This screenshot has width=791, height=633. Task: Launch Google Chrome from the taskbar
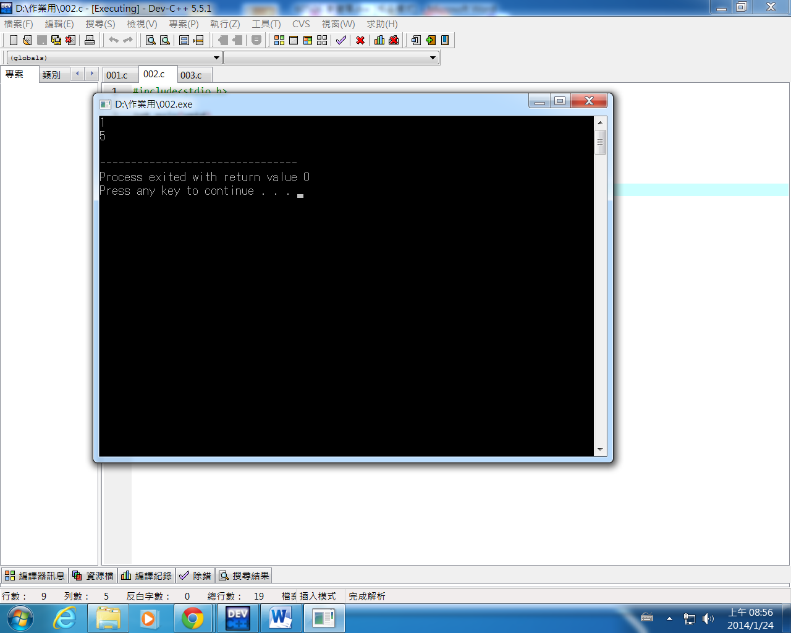tap(193, 618)
